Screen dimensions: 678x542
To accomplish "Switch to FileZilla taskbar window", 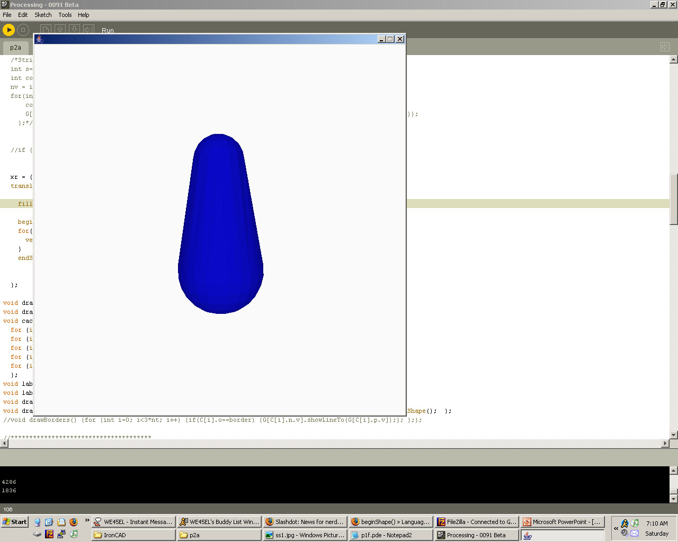I will [x=477, y=522].
